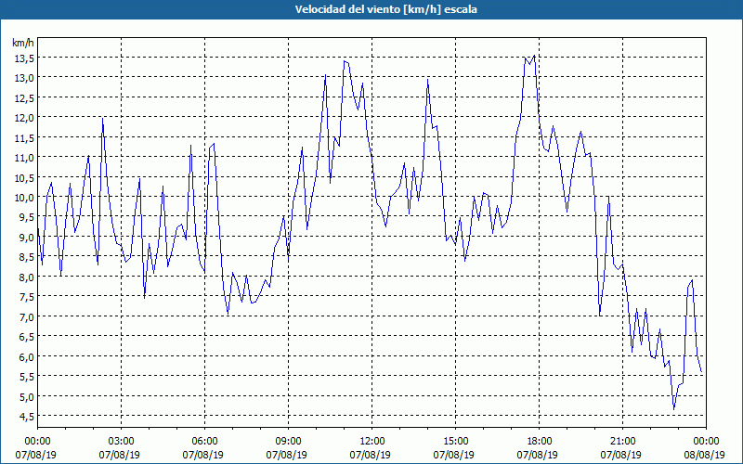Click the 5,0 y-axis value
Image resolution: width=743 pixels, height=464 pixels.
26,396
